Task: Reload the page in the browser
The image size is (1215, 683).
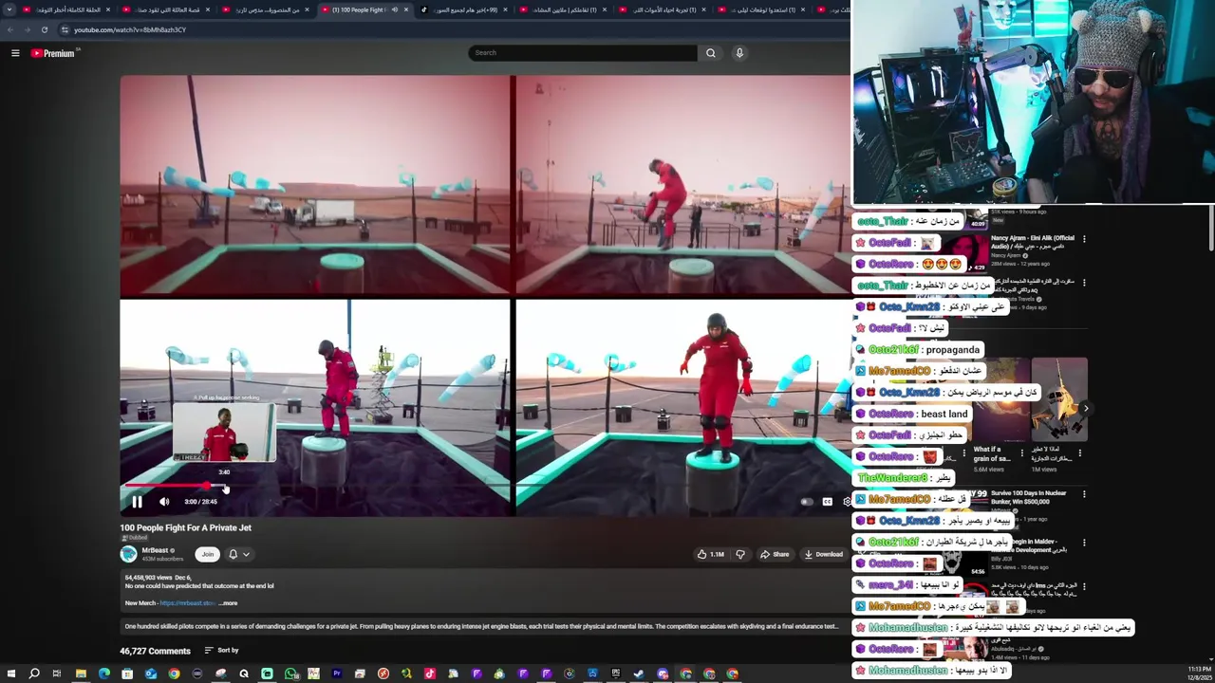Action: click(x=44, y=29)
